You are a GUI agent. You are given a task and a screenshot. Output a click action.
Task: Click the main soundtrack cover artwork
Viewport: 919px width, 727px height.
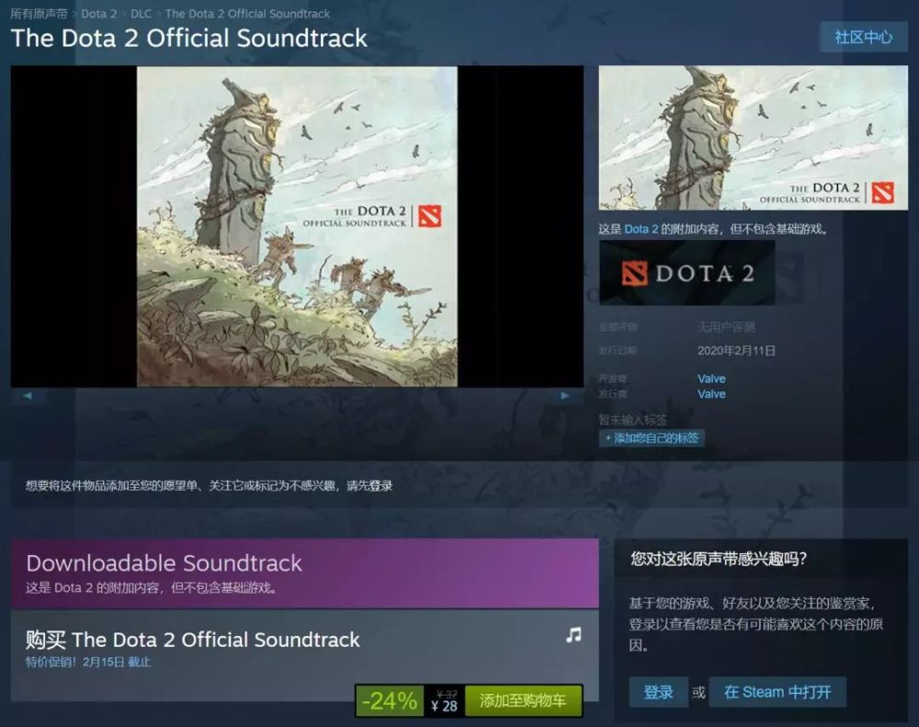tap(297, 226)
